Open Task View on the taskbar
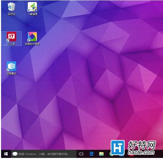163x159 pixels. click(81, 154)
